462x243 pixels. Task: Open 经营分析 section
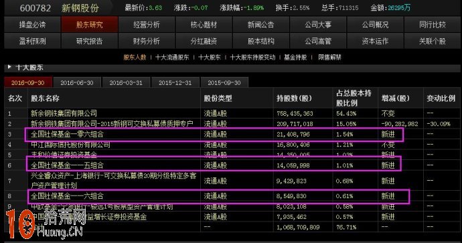pos(147,25)
